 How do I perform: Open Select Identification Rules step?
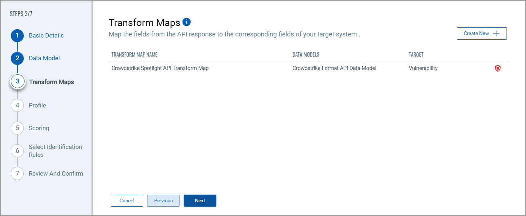pos(56,151)
